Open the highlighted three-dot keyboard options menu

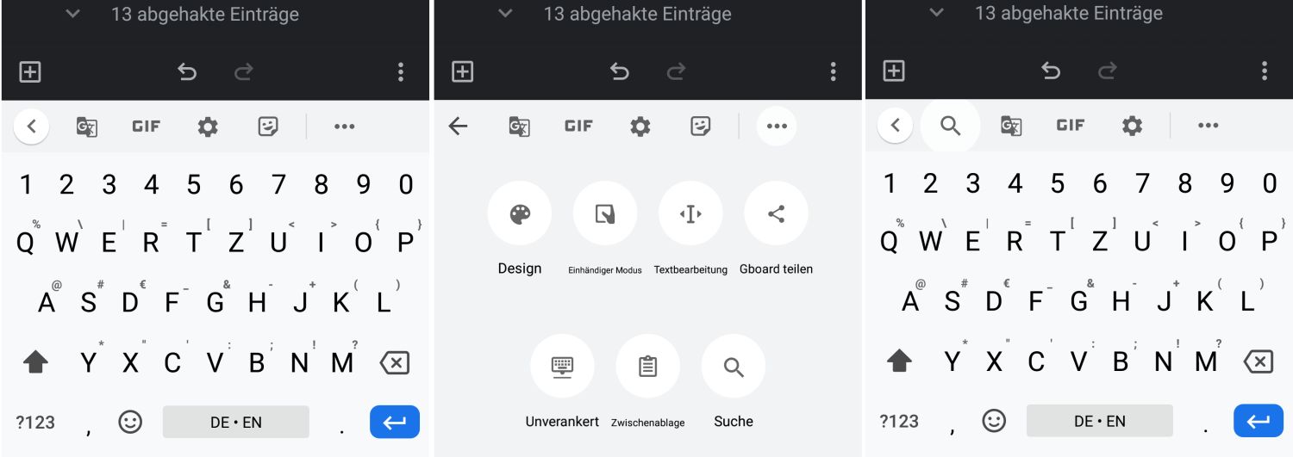coord(777,127)
